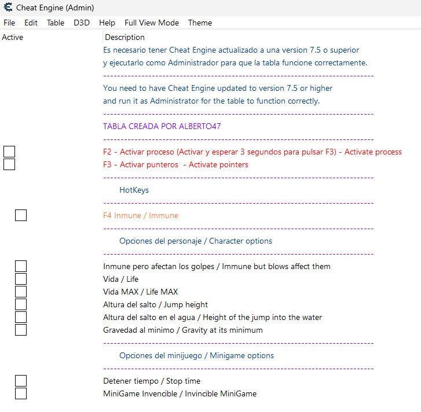Screen dimensions: 421x412
Task: Enable the F3 Activar punteros checkbox
Action: coord(9,164)
